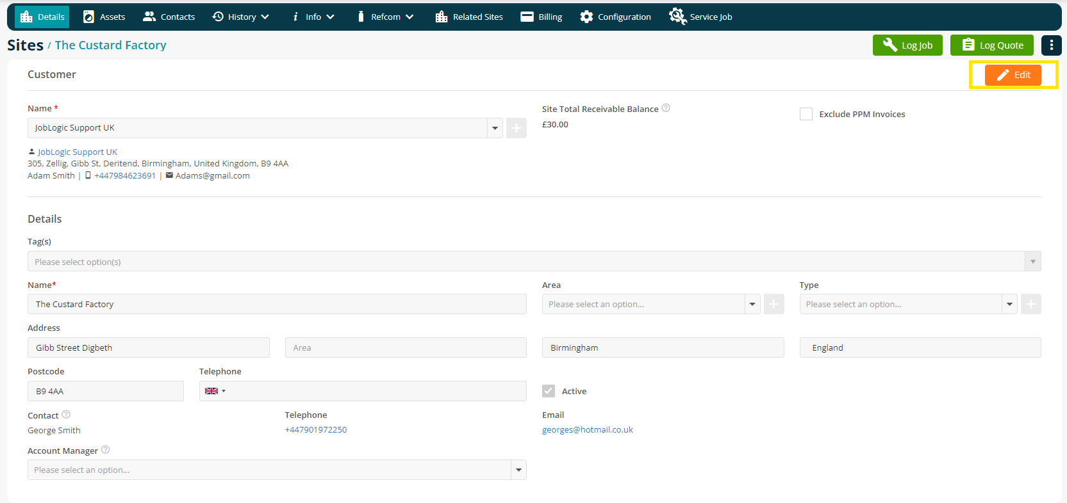Open the three-dot more options menu
This screenshot has width=1067, height=503.
click(1052, 45)
